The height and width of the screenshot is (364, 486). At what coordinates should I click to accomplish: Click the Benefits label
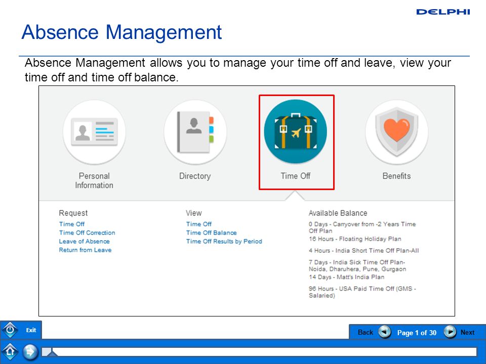396,176
